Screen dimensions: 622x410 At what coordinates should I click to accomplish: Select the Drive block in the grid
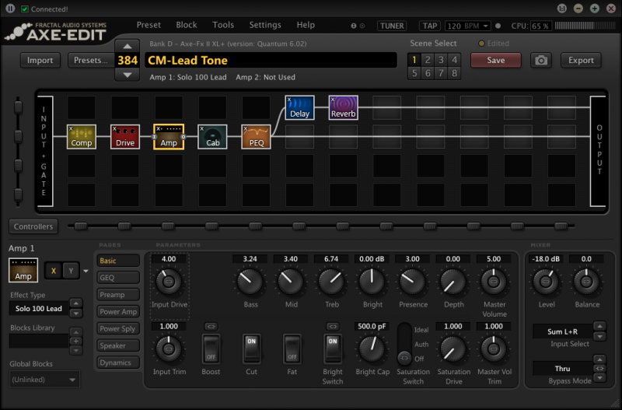coord(124,136)
